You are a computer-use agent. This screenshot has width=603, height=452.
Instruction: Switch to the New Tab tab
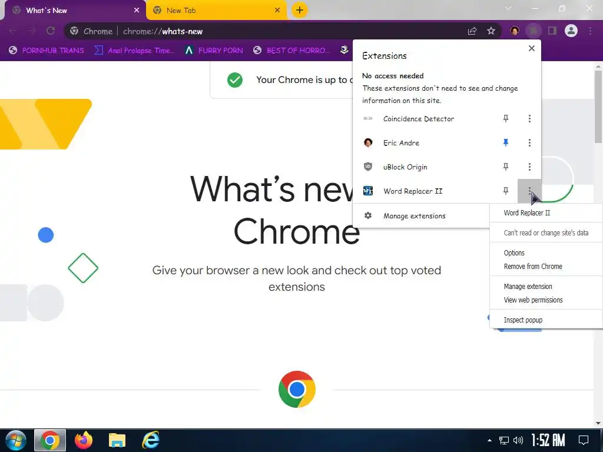click(217, 11)
